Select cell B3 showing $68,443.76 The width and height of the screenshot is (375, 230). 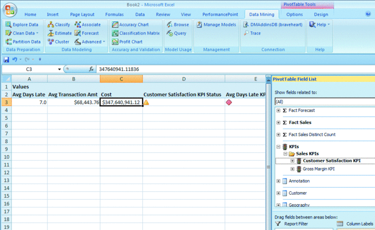pos(73,102)
